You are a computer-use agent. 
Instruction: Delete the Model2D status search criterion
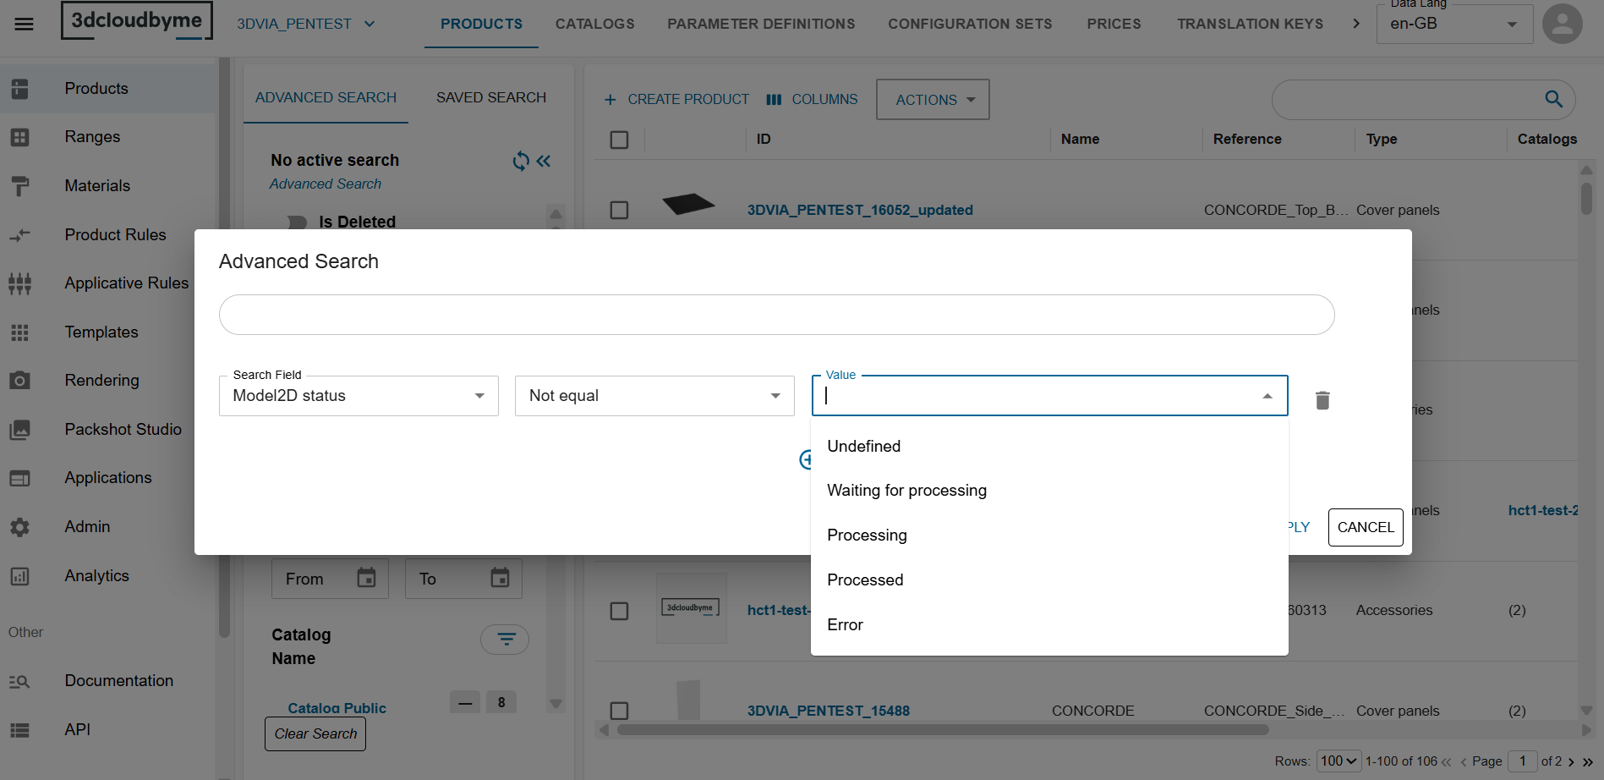[x=1322, y=400]
